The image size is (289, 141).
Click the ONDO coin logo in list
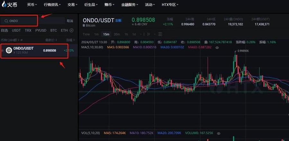[x=9, y=50]
